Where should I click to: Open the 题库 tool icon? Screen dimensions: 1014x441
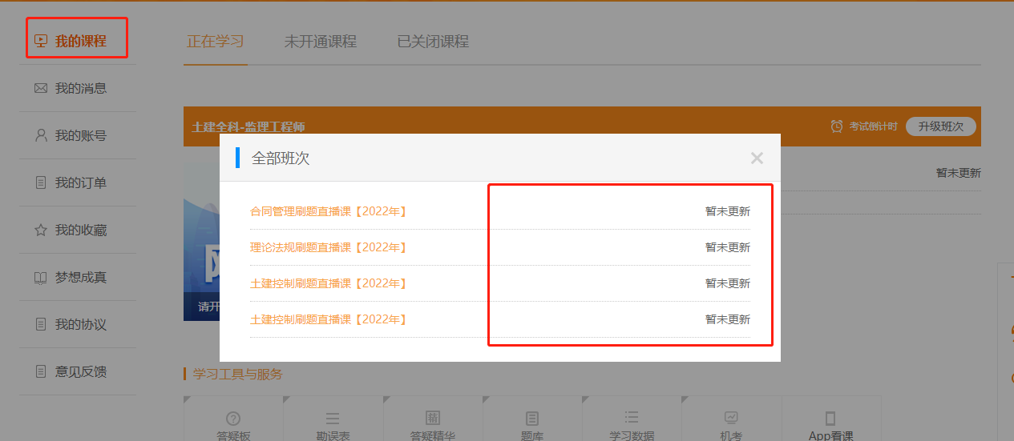(531, 419)
